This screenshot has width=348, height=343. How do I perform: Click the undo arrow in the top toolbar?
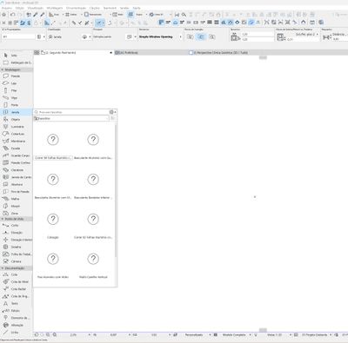tap(12, 15)
